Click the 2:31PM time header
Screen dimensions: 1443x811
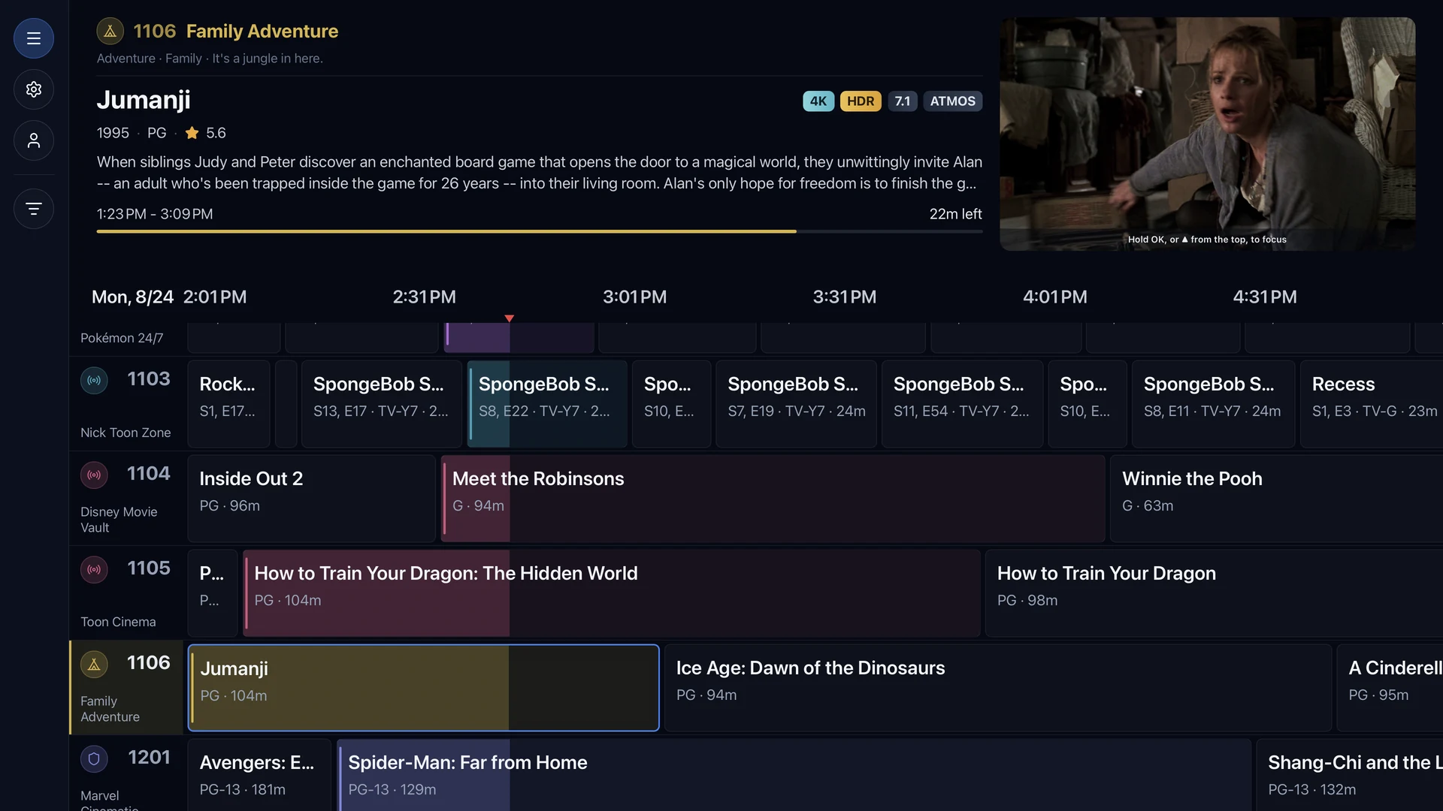pyautogui.click(x=425, y=297)
